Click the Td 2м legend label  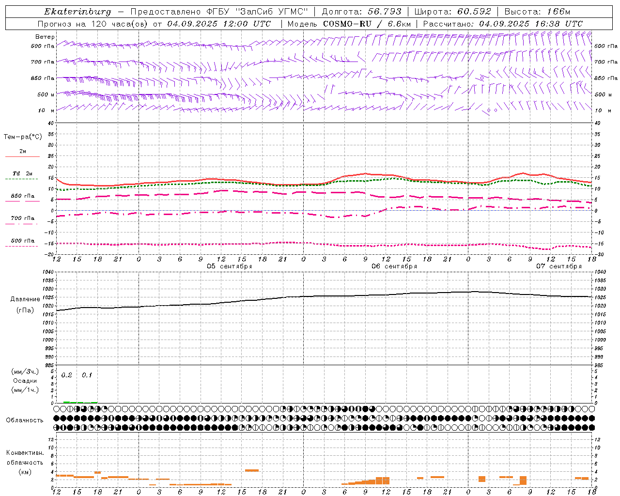[x=22, y=173]
